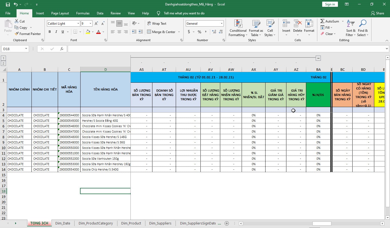Apply the yellow fill color

coord(88,32)
